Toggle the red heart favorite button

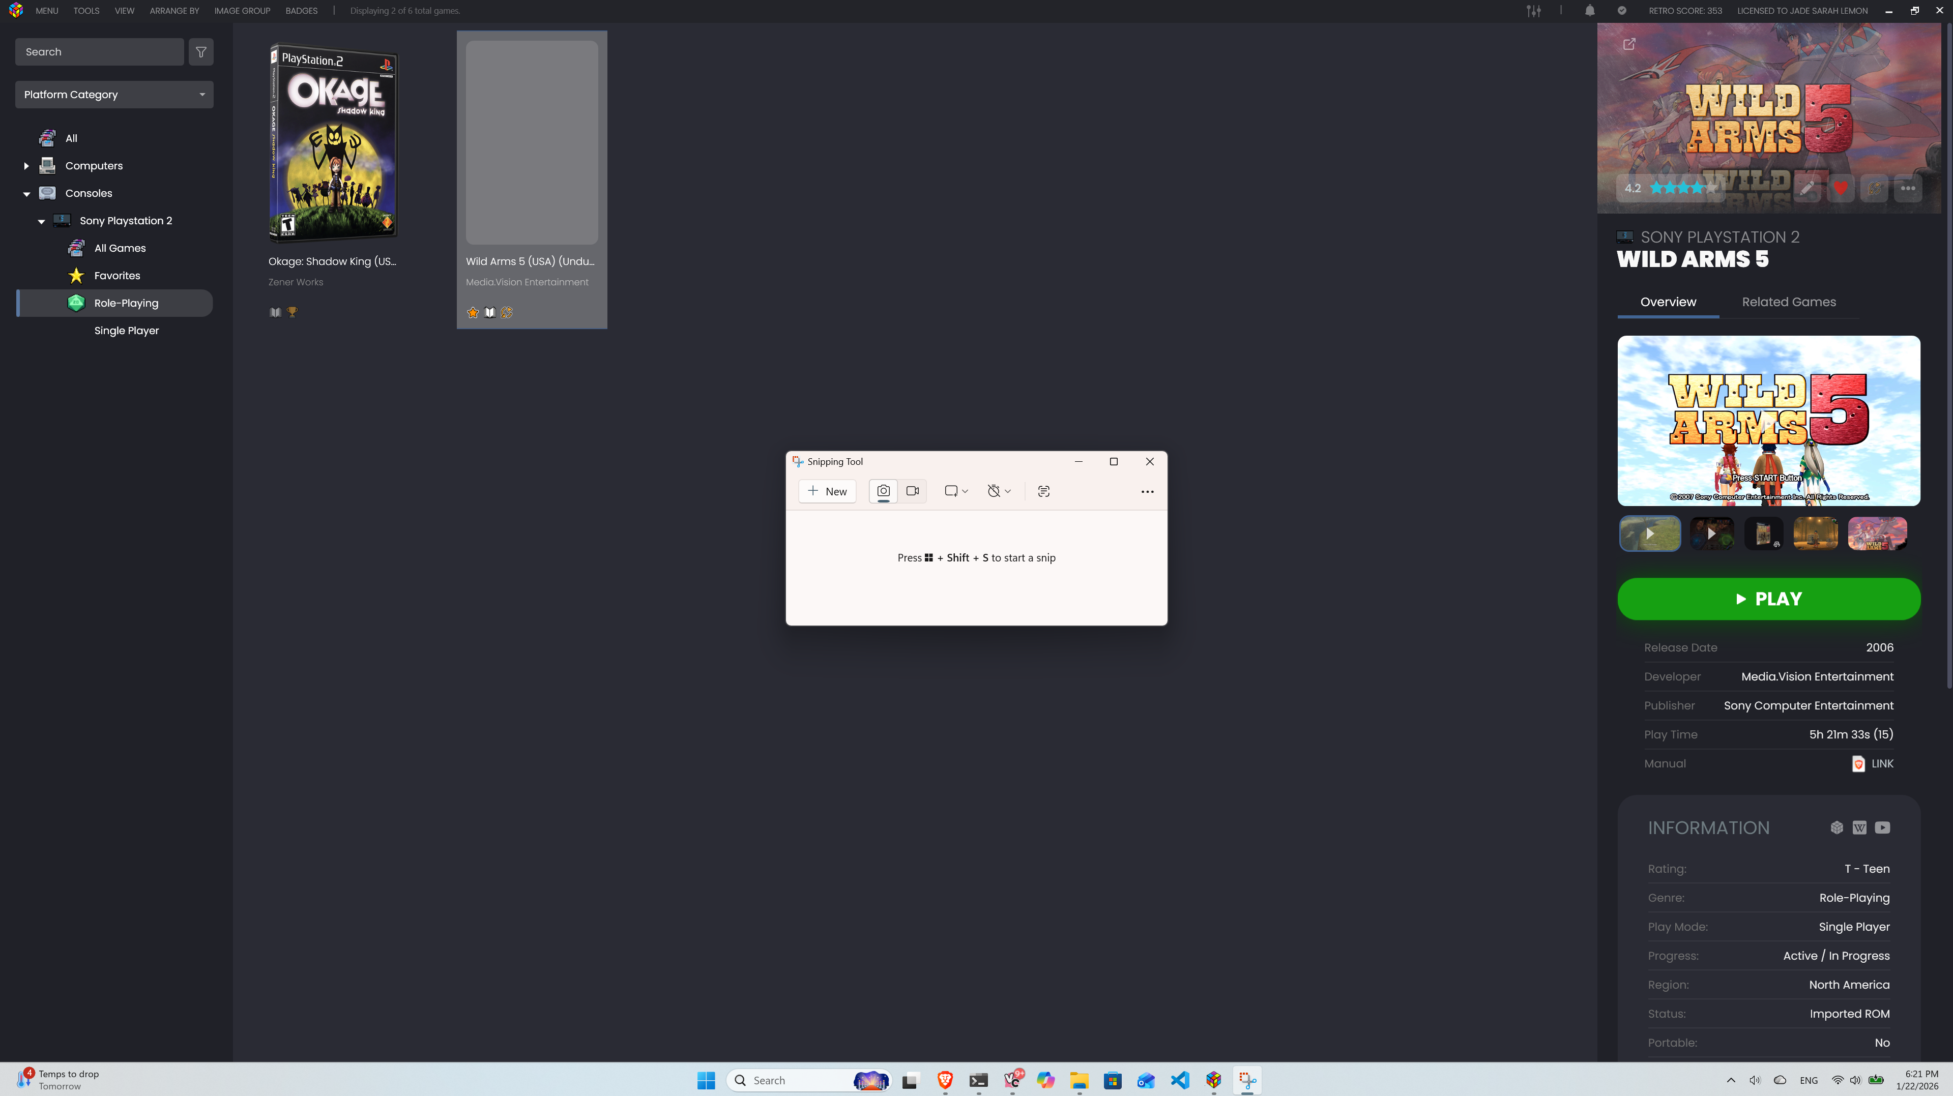(1841, 188)
